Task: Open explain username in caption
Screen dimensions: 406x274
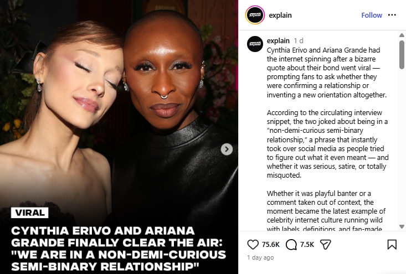Action: [278, 40]
